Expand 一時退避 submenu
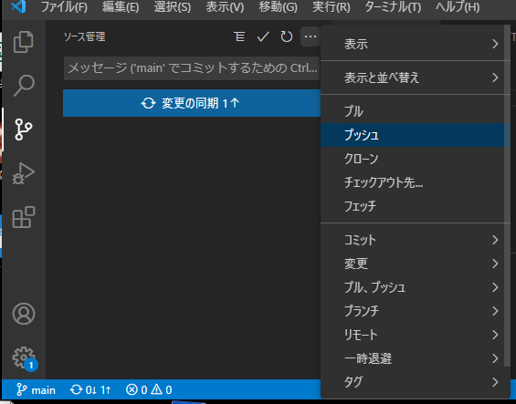The width and height of the screenshot is (516, 404). 413,358
